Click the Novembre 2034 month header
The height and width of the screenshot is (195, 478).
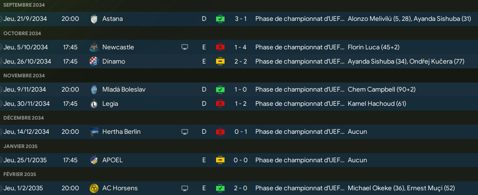pos(24,75)
